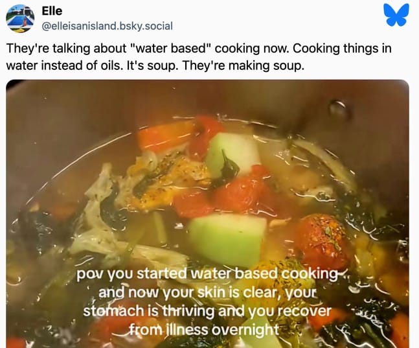Click the post's first text line about "water based" cooking
Viewport: 419px width, 348px height.
coord(199,49)
